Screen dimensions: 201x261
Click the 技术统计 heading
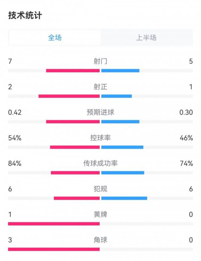tap(25, 15)
